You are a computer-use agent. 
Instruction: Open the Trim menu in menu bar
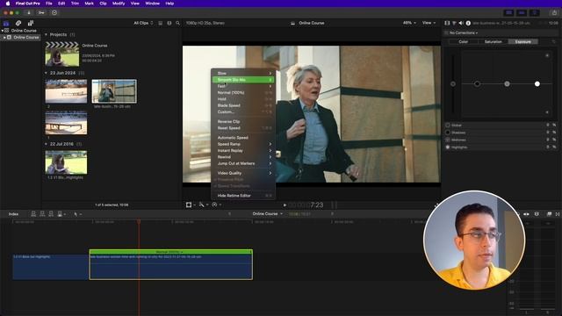75,4
